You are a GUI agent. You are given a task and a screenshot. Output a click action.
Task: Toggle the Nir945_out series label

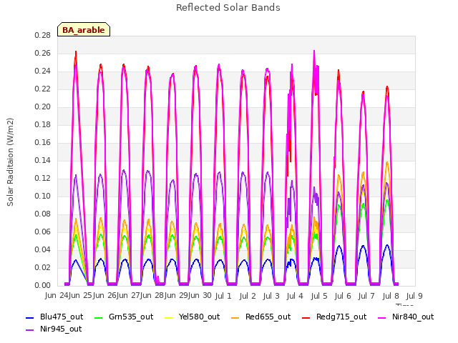pyautogui.click(x=61, y=329)
